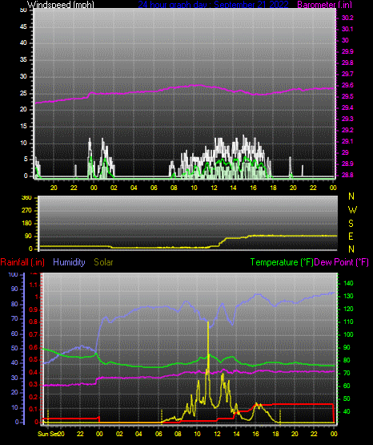Select the 28.8 barometer axis value

point(347,175)
